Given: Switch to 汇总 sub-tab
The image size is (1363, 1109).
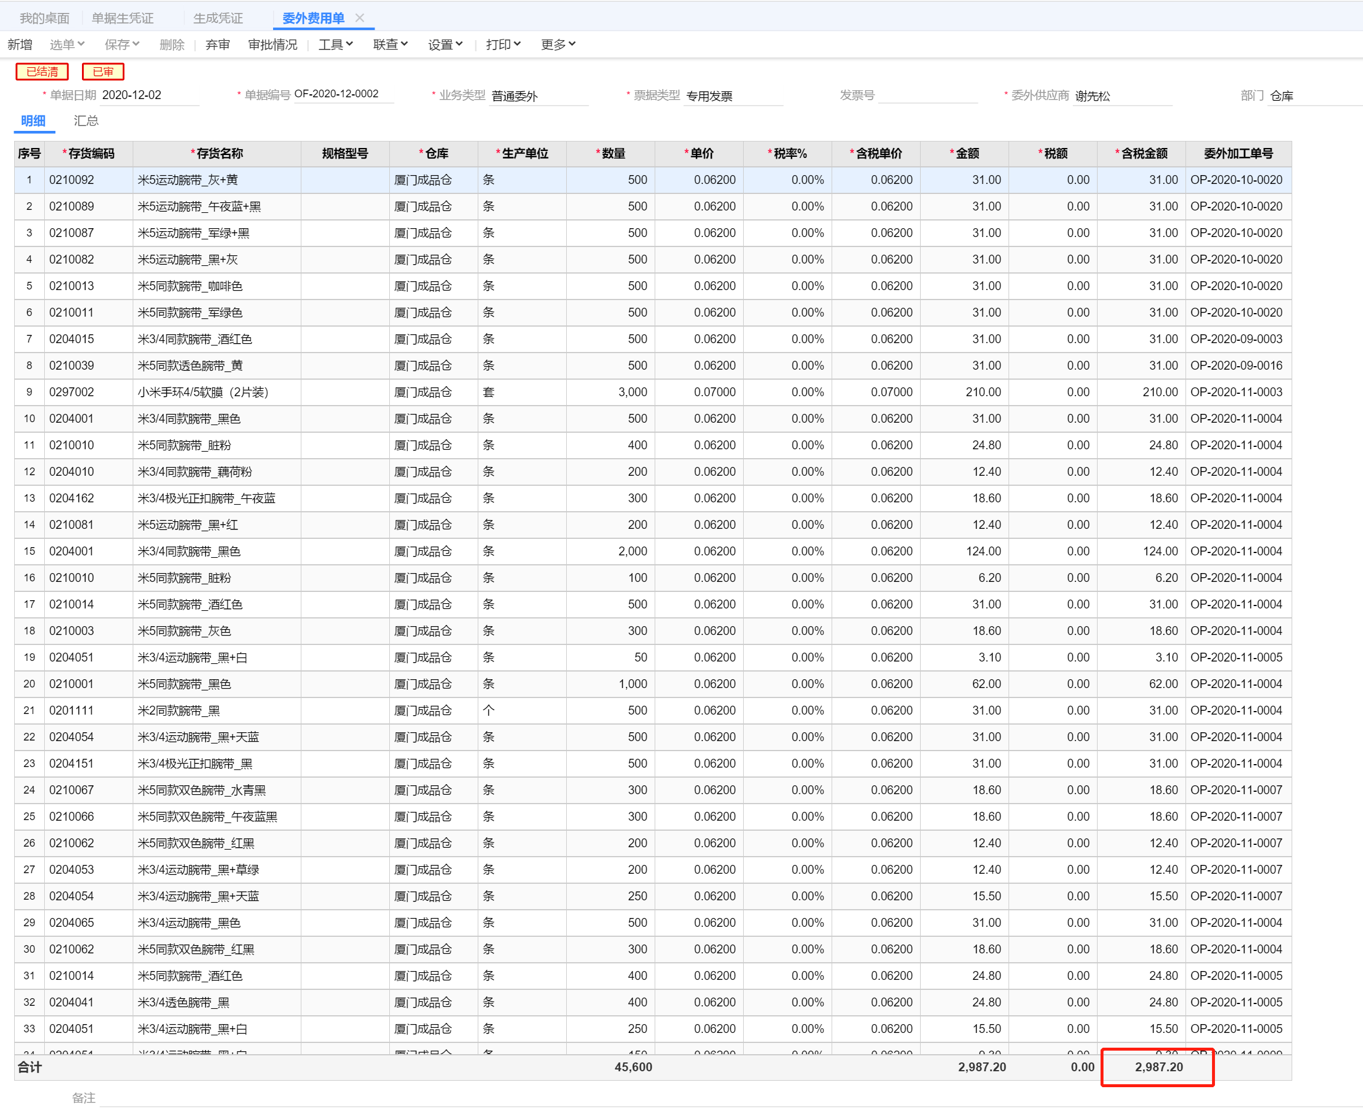Looking at the screenshot, I should coord(86,121).
